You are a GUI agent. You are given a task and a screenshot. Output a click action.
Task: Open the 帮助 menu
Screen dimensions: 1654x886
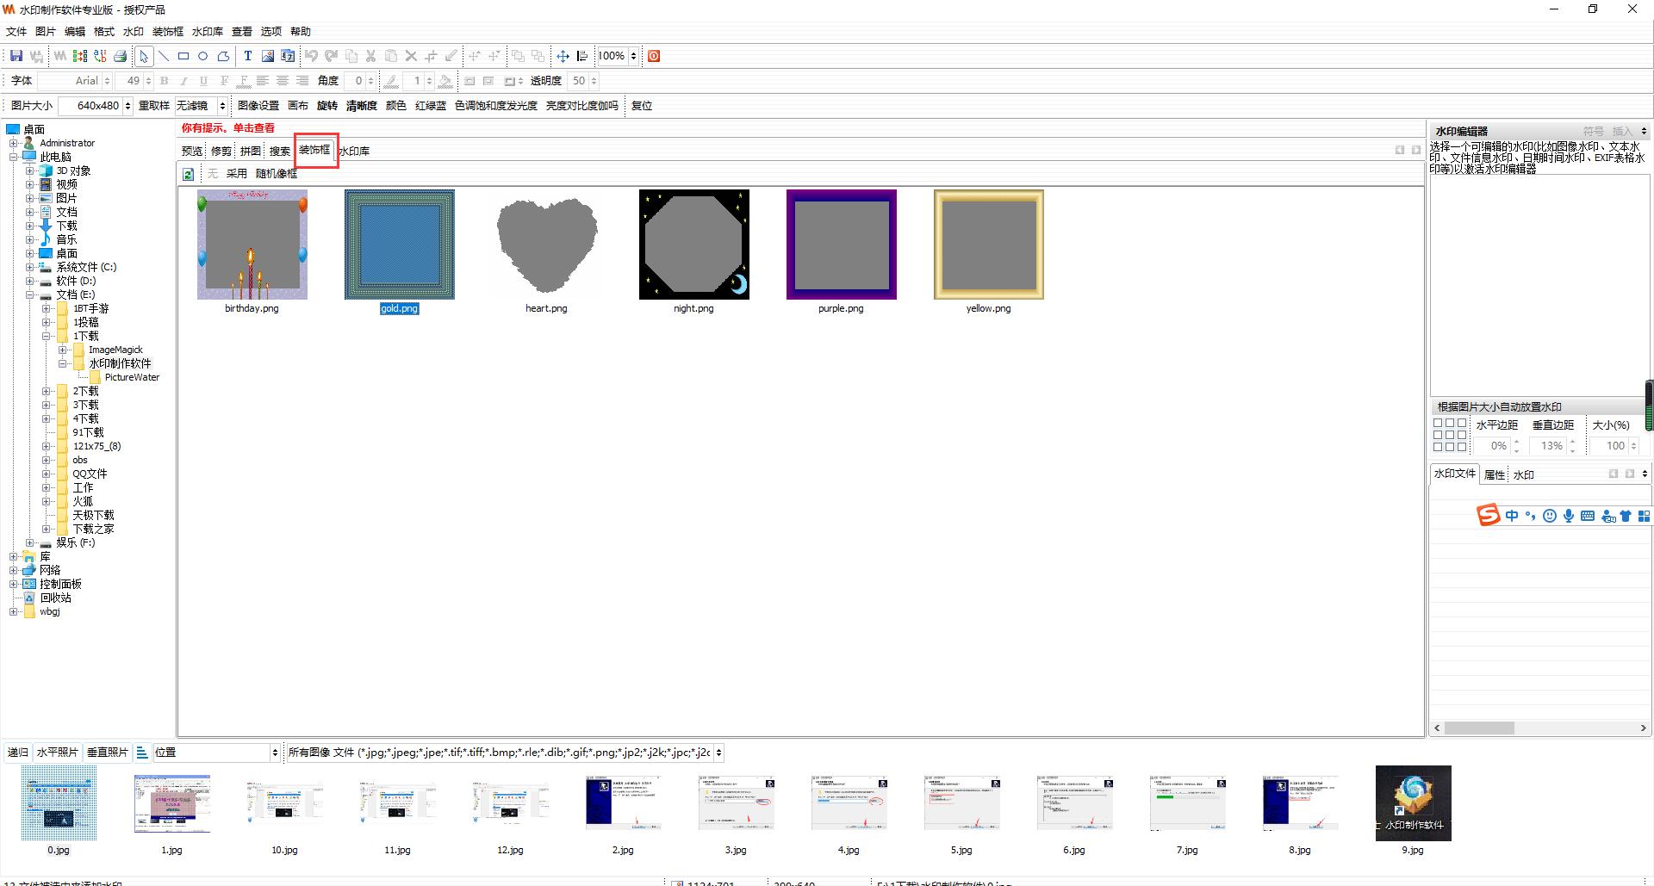tap(301, 32)
